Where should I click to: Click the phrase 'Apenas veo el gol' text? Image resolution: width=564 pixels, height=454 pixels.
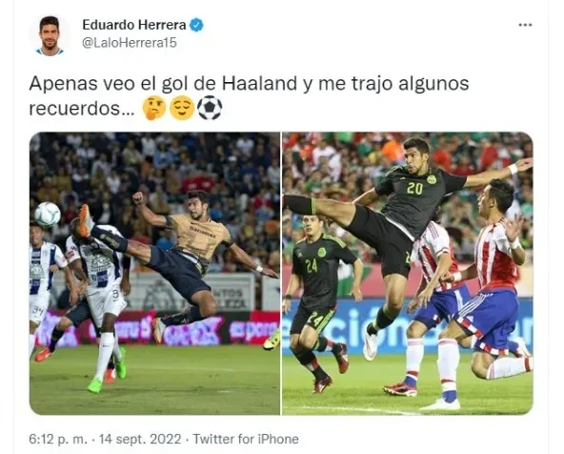click(x=110, y=84)
